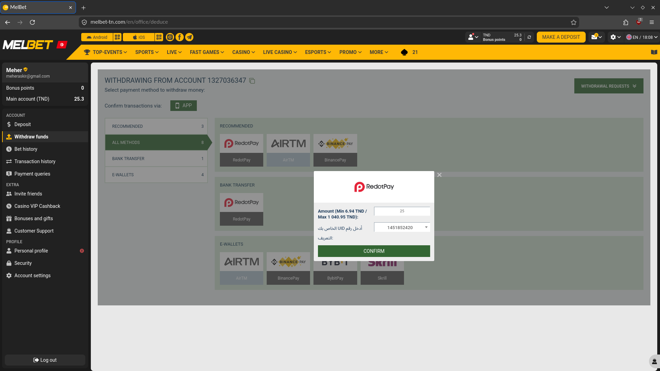660x371 pixels.
Task: Open the UID selection dropdown
Action: coord(402,227)
